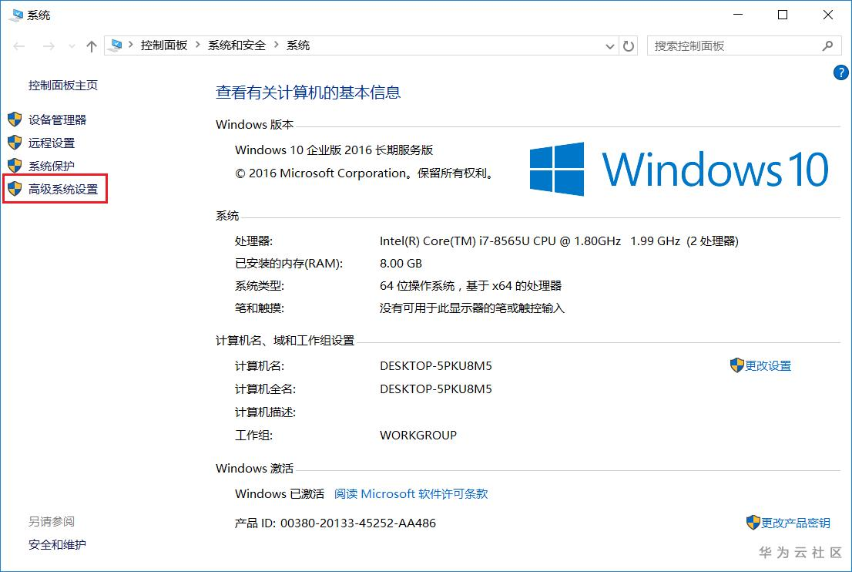Open help with the blue question mark icon

(x=840, y=72)
